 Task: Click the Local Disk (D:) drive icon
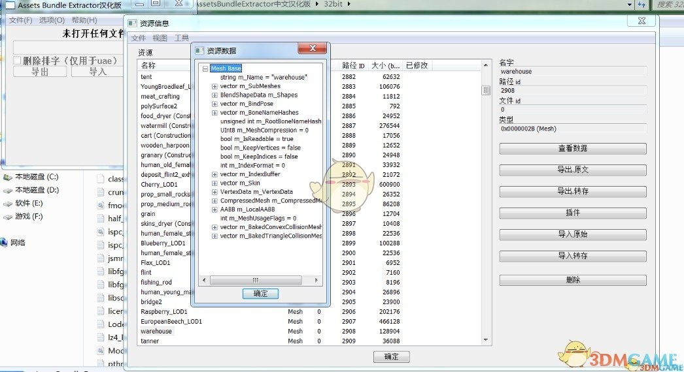coord(8,190)
